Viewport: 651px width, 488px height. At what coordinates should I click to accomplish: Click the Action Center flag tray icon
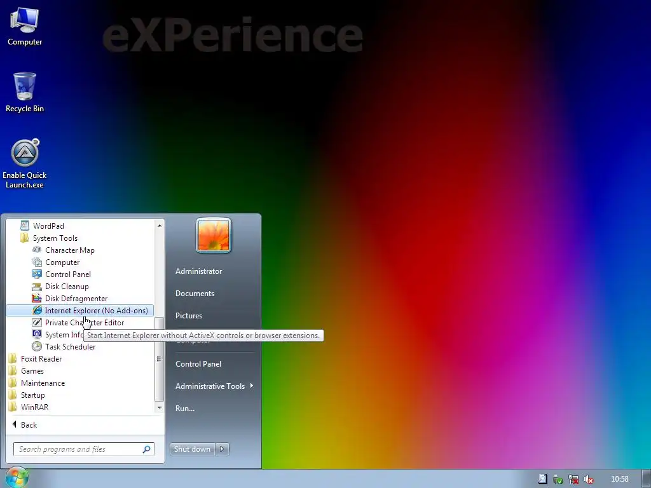pyautogui.click(x=543, y=479)
